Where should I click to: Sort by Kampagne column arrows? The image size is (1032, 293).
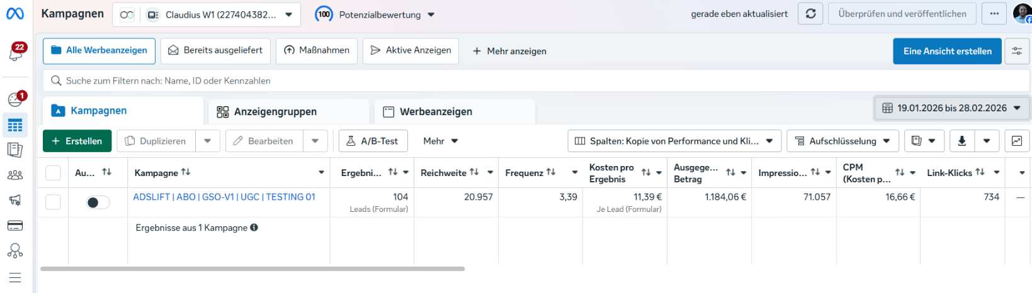pos(186,172)
